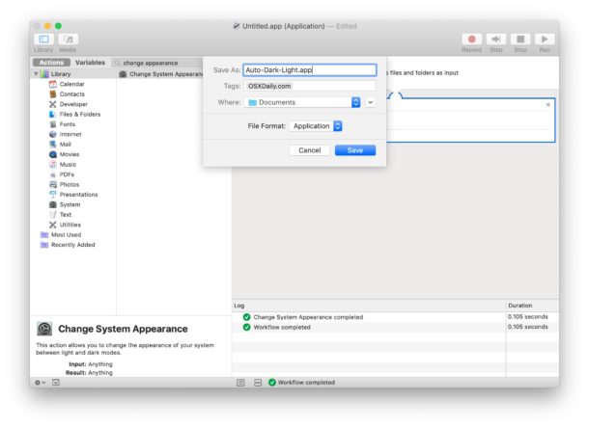This screenshot has width=589, height=427.
Task: Toggle the log list view button
Action: point(241,383)
